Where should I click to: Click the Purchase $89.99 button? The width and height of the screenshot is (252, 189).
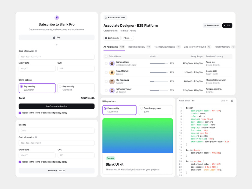point(56,170)
